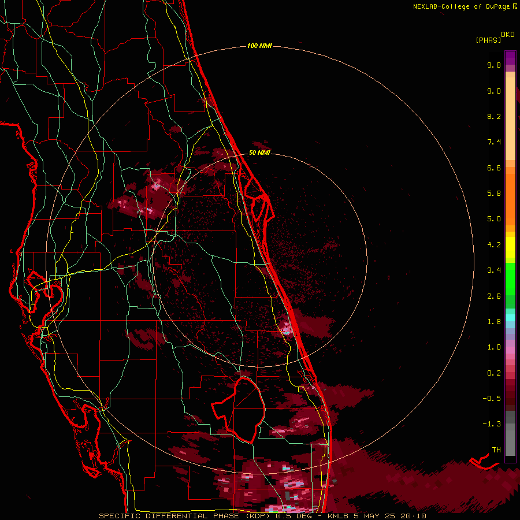The width and height of the screenshot is (520, 520).
Task: Click the 6.6 value on color scale
Action: [494, 168]
